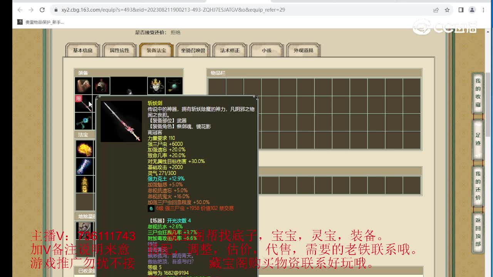Open the 坐骑召唤兽 tab

click(193, 50)
